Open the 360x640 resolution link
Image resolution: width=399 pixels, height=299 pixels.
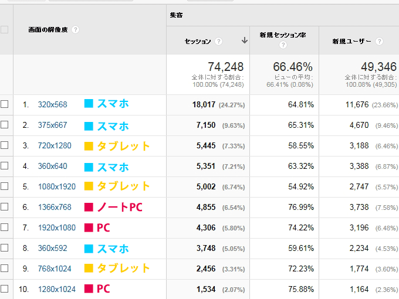click(x=52, y=167)
